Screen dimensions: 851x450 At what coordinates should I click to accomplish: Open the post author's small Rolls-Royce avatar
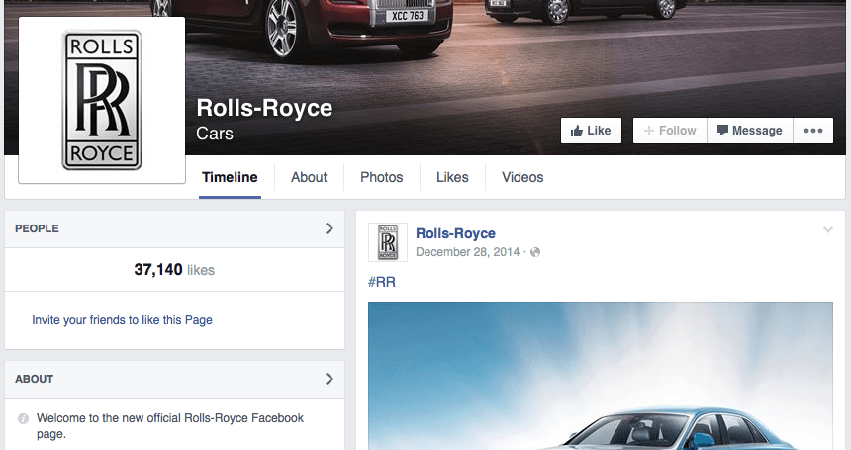point(388,242)
